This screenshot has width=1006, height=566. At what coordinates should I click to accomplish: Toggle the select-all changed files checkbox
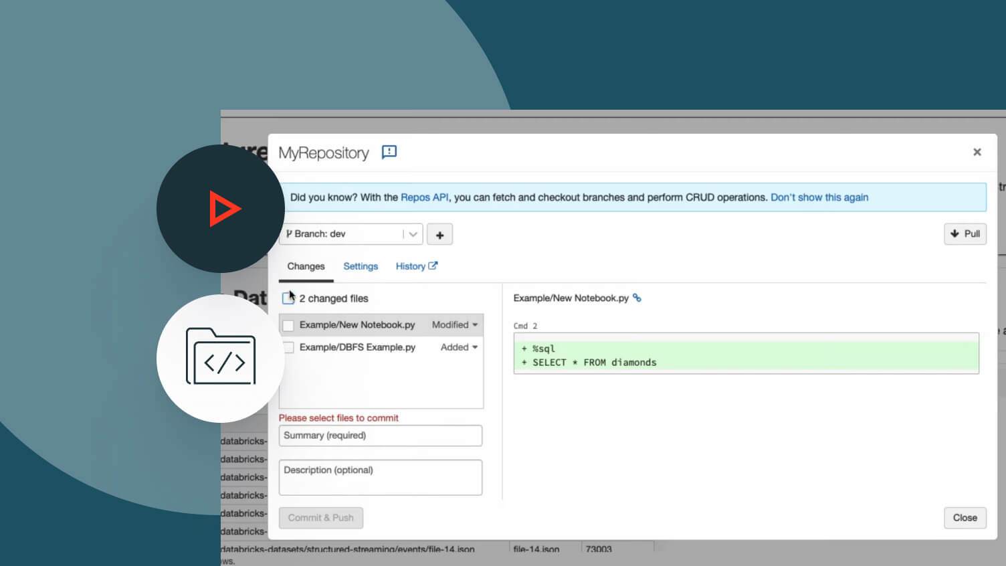coord(288,298)
